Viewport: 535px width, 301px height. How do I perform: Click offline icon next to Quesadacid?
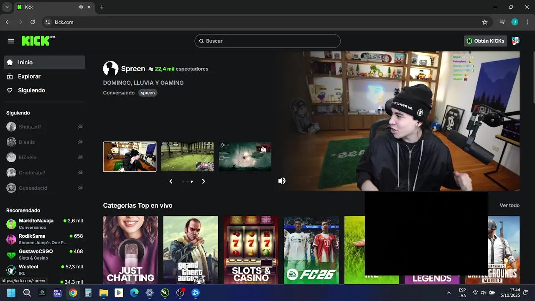click(80, 188)
